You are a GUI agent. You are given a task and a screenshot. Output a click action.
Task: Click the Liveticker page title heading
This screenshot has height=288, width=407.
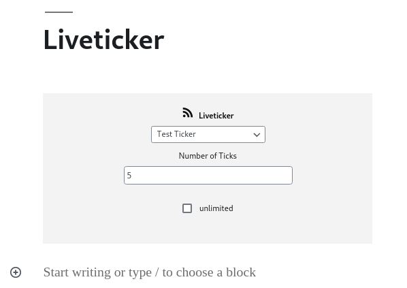(x=104, y=39)
